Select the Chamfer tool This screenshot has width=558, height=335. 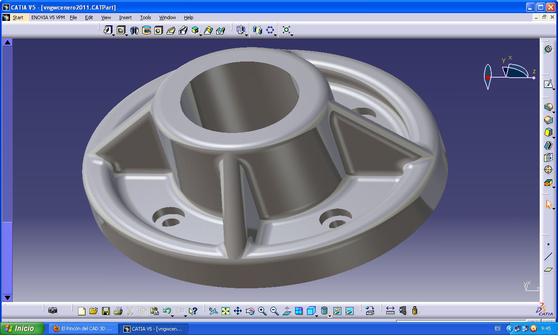(x=548, y=120)
